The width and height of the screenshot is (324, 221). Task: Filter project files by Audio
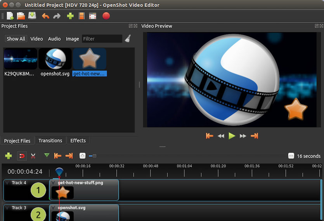[x=54, y=39]
